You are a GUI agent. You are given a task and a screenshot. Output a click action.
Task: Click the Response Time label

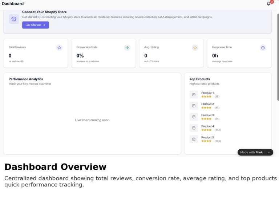click(x=222, y=47)
